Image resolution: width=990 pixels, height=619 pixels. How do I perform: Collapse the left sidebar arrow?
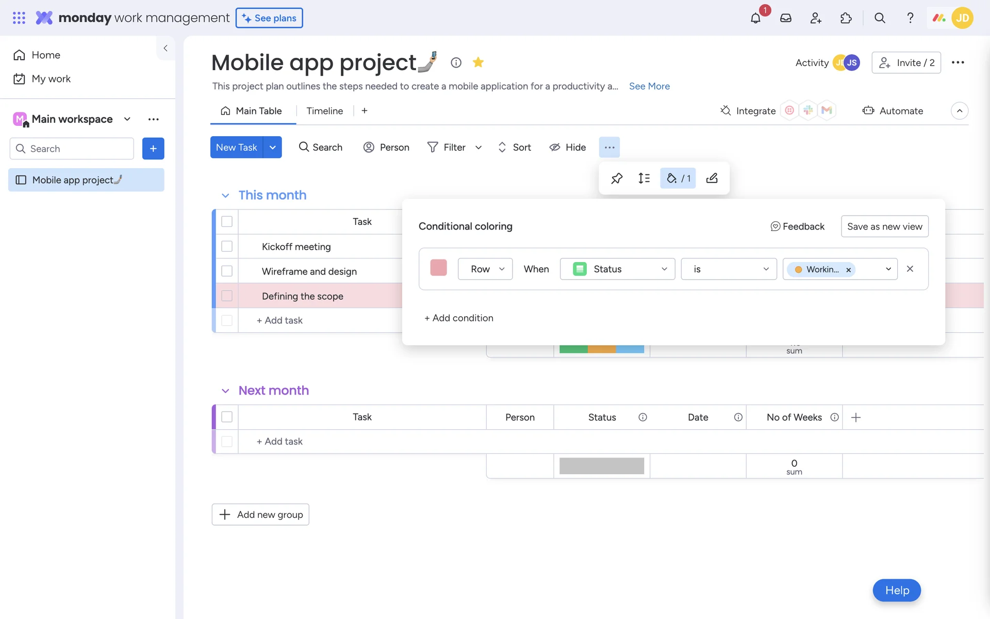(166, 48)
